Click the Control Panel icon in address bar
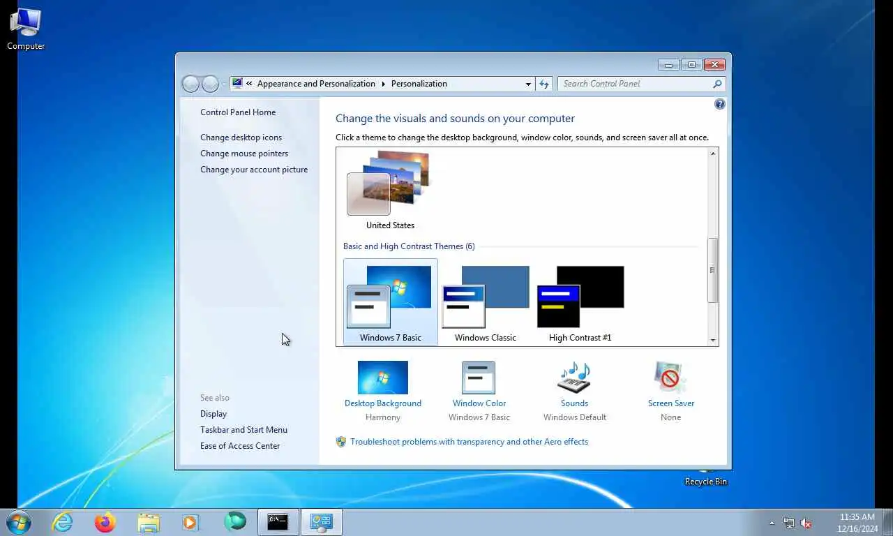The width and height of the screenshot is (893, 536). (x=237, y=83)
